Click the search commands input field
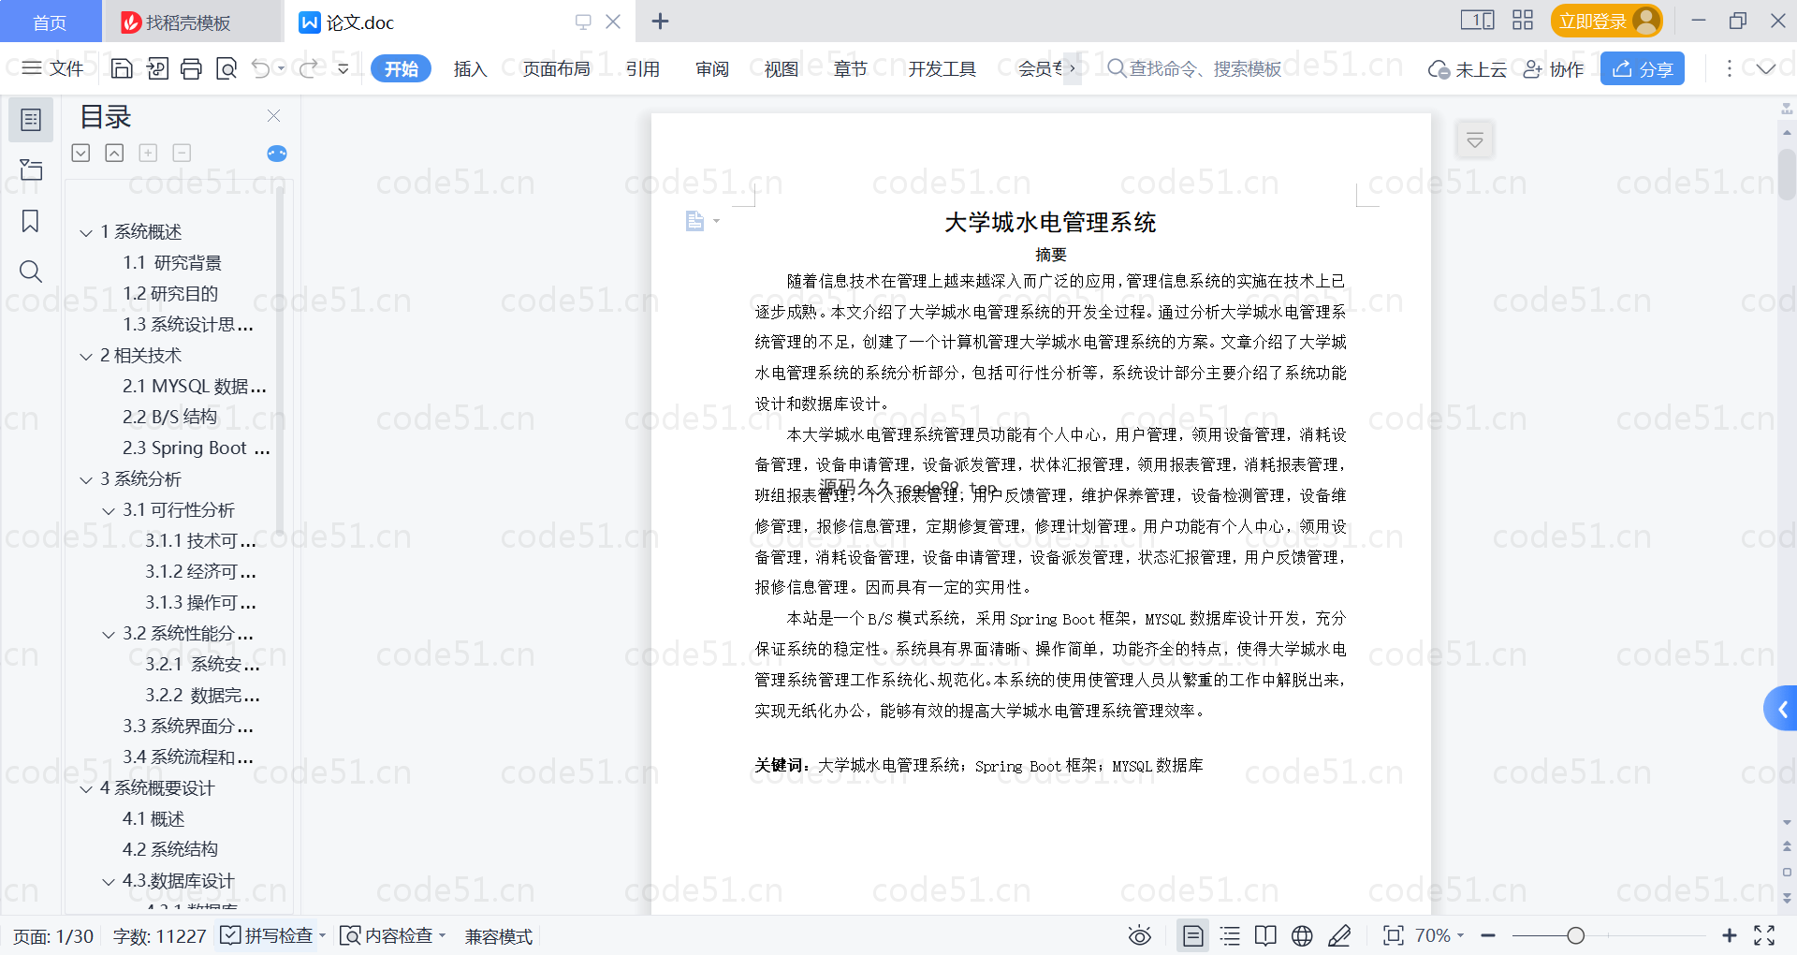This screenshot has height=955, width=1797. 1194,68
